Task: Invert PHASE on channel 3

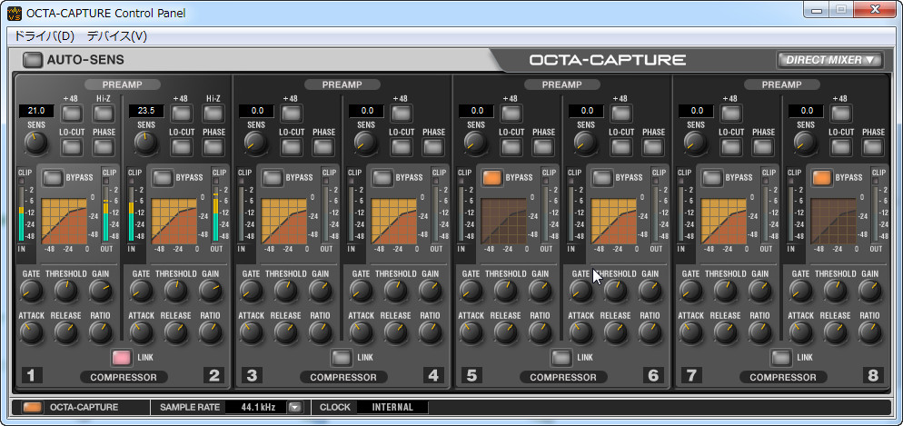Action: tap(323, 146)
